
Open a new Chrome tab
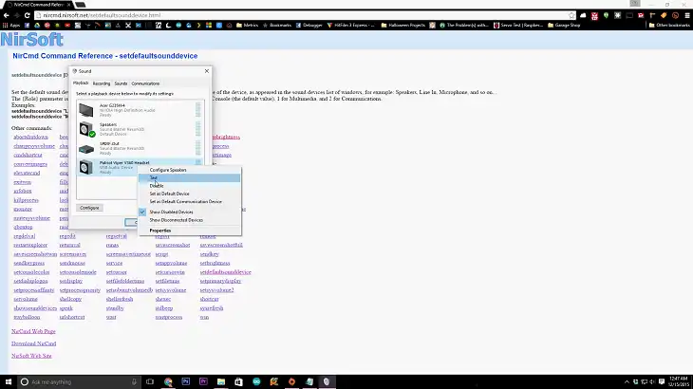(80, 5)
